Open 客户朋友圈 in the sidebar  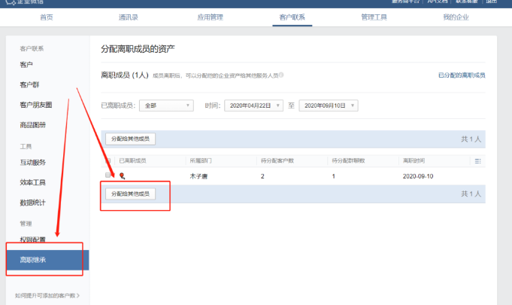click(x=35, y=105)
